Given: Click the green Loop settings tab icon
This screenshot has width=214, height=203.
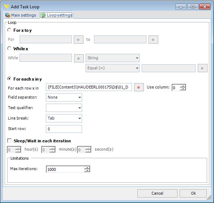Looking at the screenshot, I should point(43,15).
